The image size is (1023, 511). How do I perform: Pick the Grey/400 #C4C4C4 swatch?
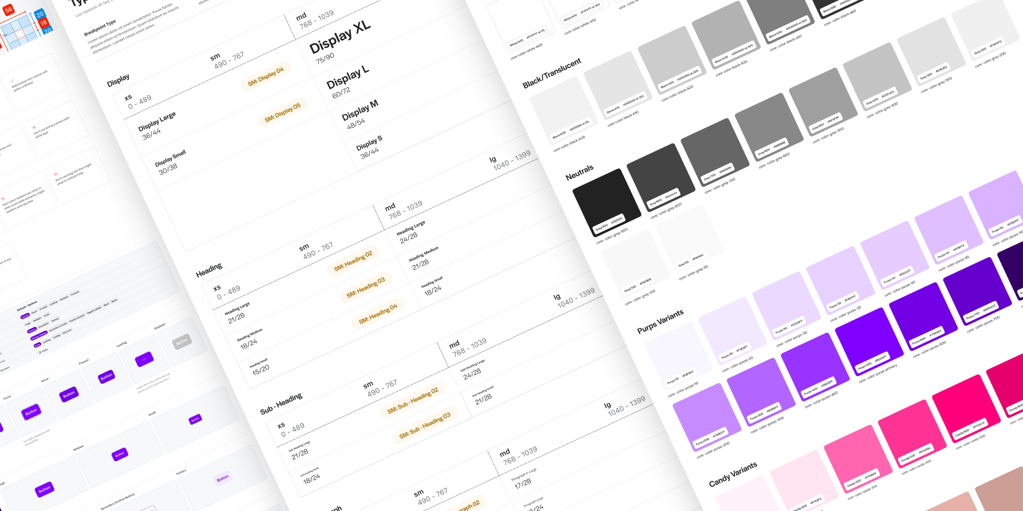(x=877, y=76)
